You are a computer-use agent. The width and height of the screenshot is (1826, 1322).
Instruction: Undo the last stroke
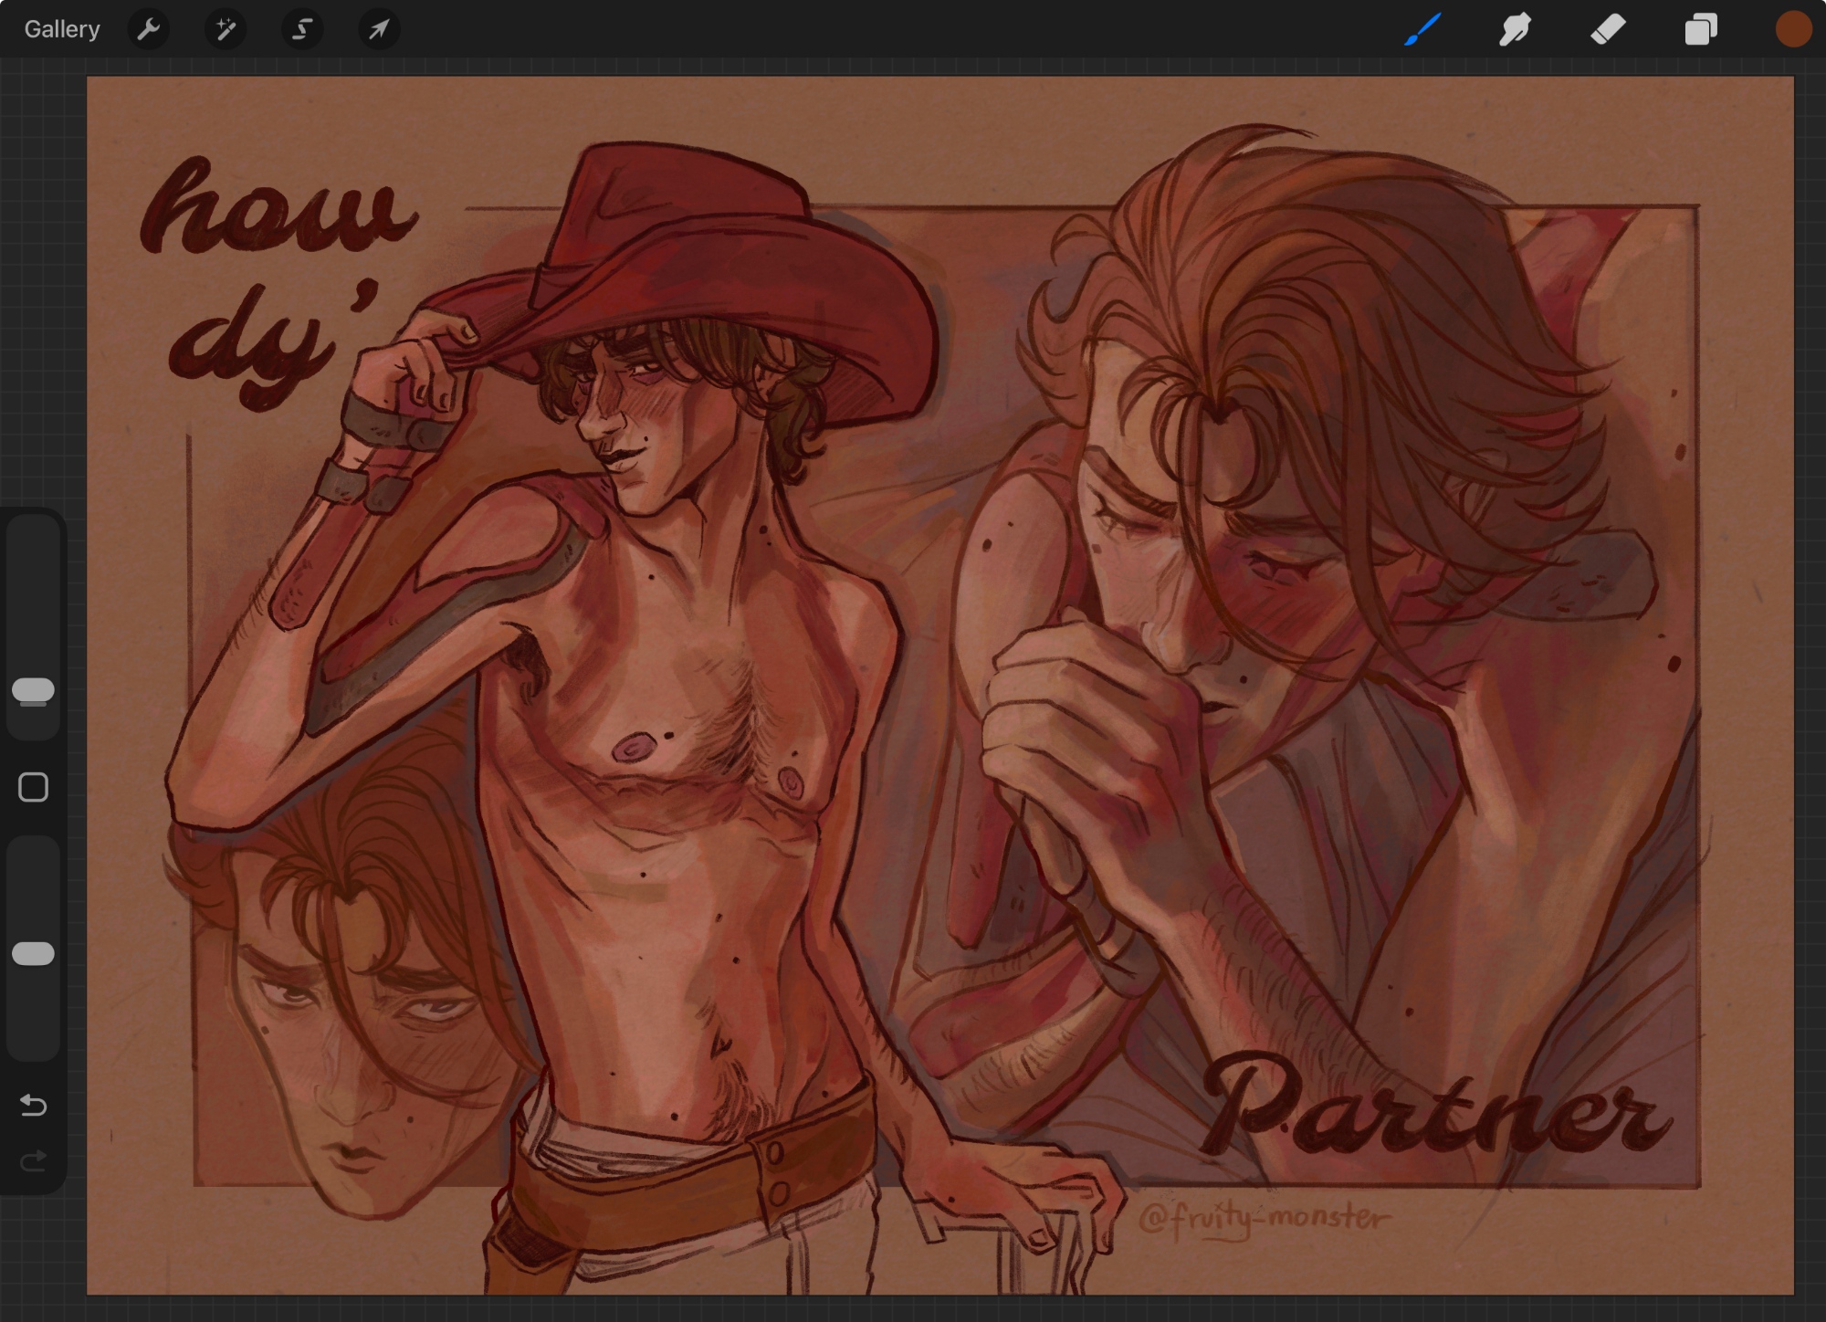pos(33,1106)
